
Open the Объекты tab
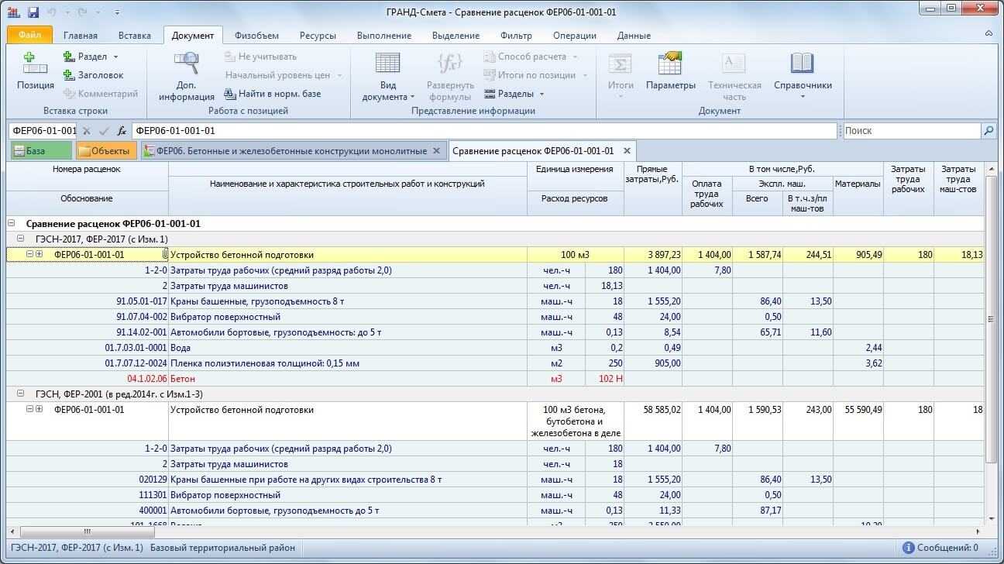(x=106, y=151)
